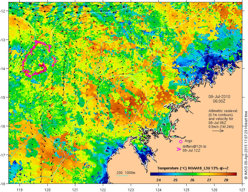Click the date text 08-Jul-2010
The width and height of the screenshot is (248, 192).
pyautogui.click(x=219, y=97)
